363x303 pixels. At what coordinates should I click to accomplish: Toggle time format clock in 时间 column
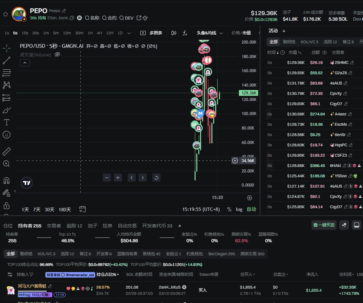coord(283,53)
